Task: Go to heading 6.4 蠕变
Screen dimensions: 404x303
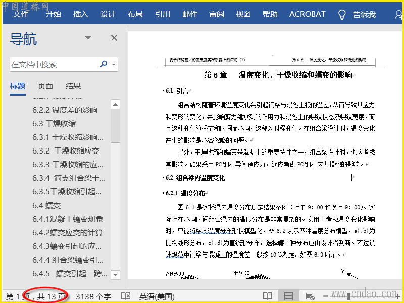Action: (46, 206)
